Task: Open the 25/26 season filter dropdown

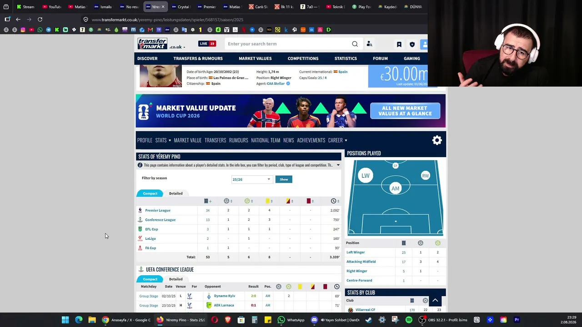Action: (251, 179)
